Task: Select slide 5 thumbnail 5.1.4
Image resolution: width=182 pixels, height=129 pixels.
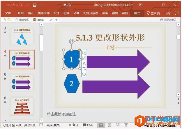Action: coord(22,83)
